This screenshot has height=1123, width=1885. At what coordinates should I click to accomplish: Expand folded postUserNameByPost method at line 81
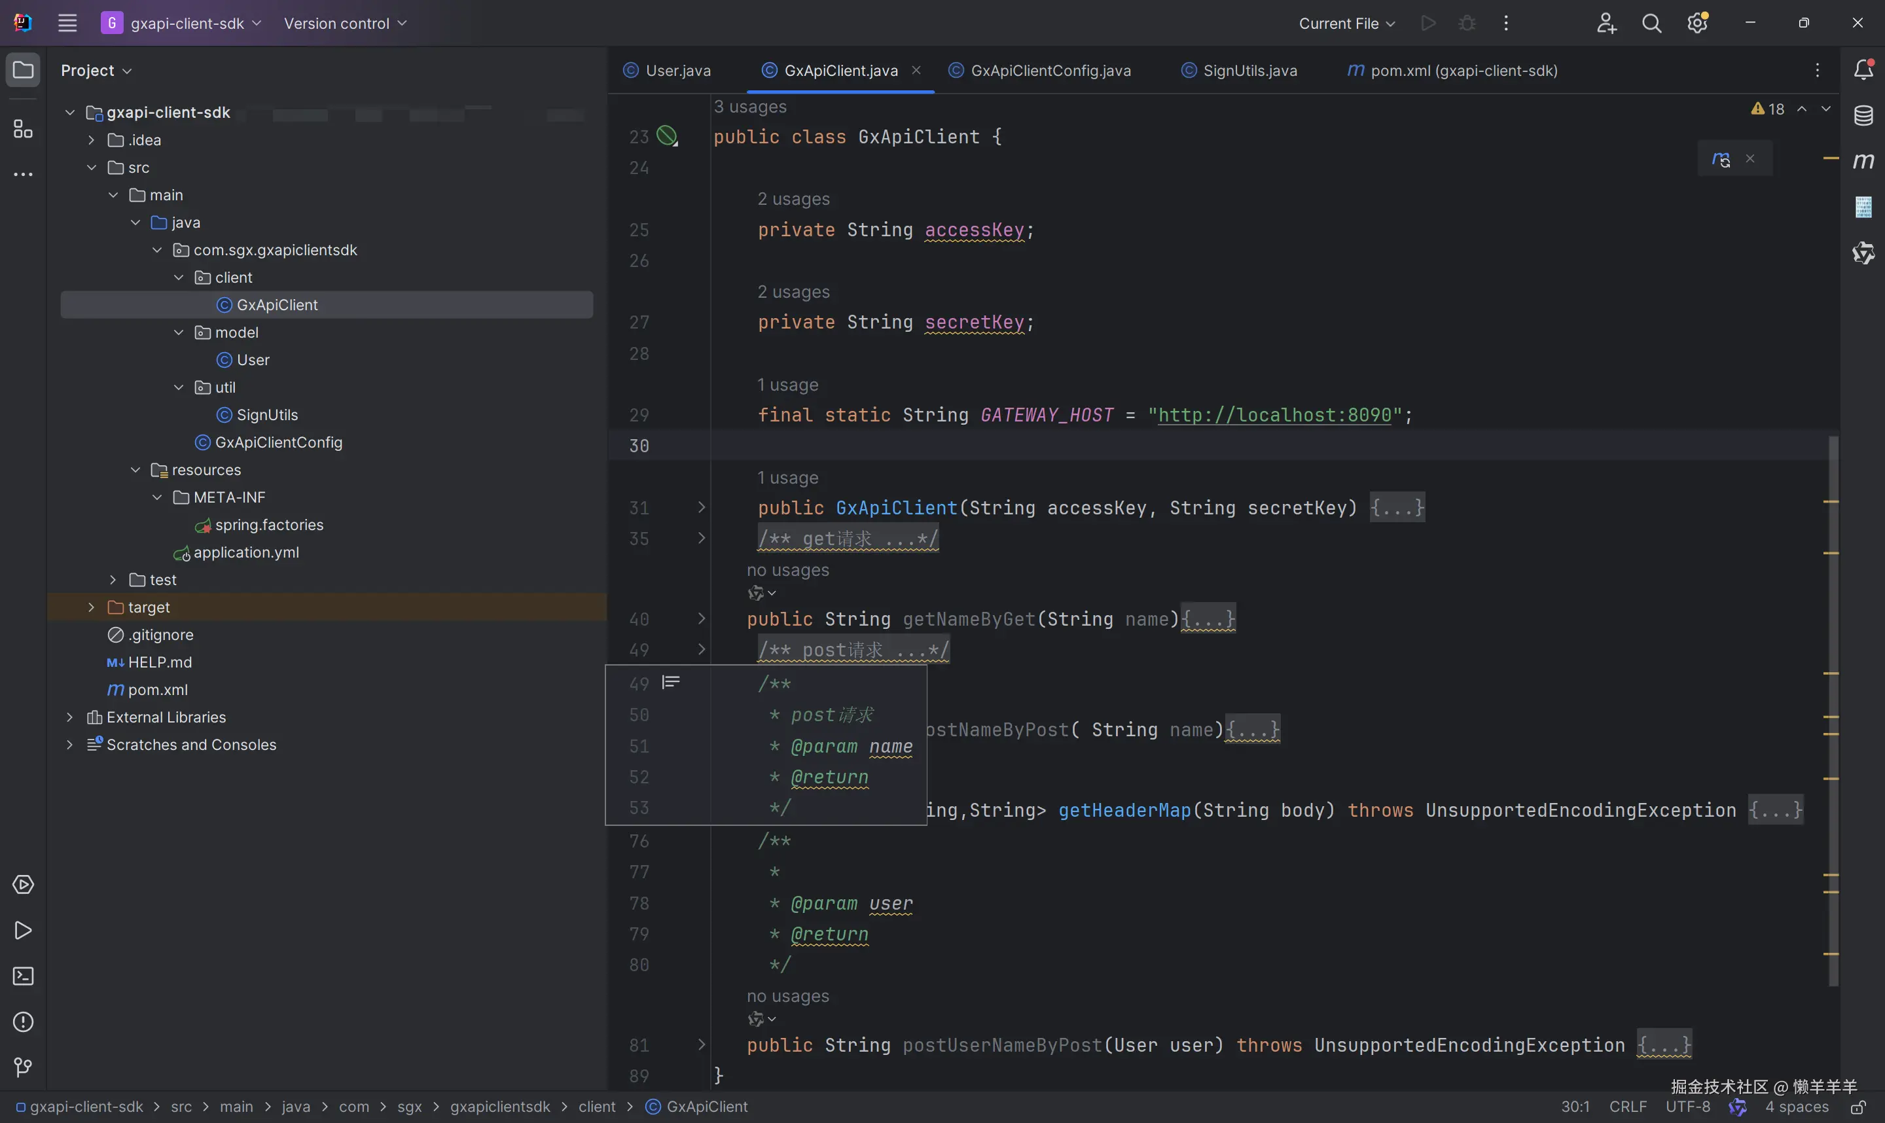pyautogui.click(x=702, y=1044)
